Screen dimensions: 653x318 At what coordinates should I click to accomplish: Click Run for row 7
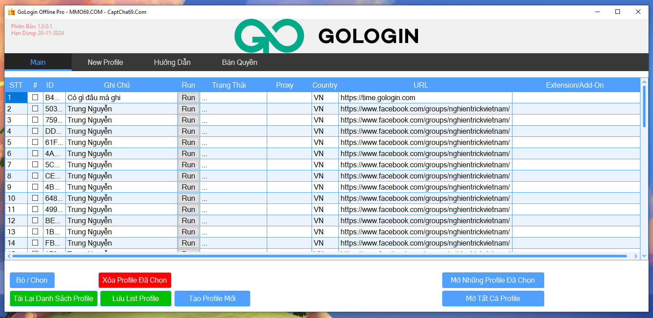click(188, 165)
